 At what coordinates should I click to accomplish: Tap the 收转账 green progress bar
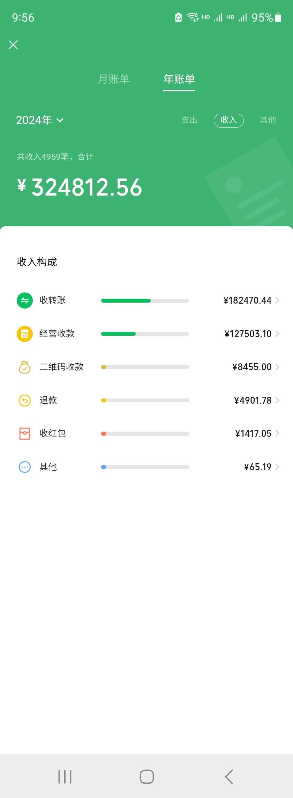click(145, 301)
